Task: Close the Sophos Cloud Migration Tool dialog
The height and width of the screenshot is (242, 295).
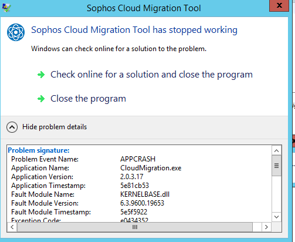Action: (279, 5)
